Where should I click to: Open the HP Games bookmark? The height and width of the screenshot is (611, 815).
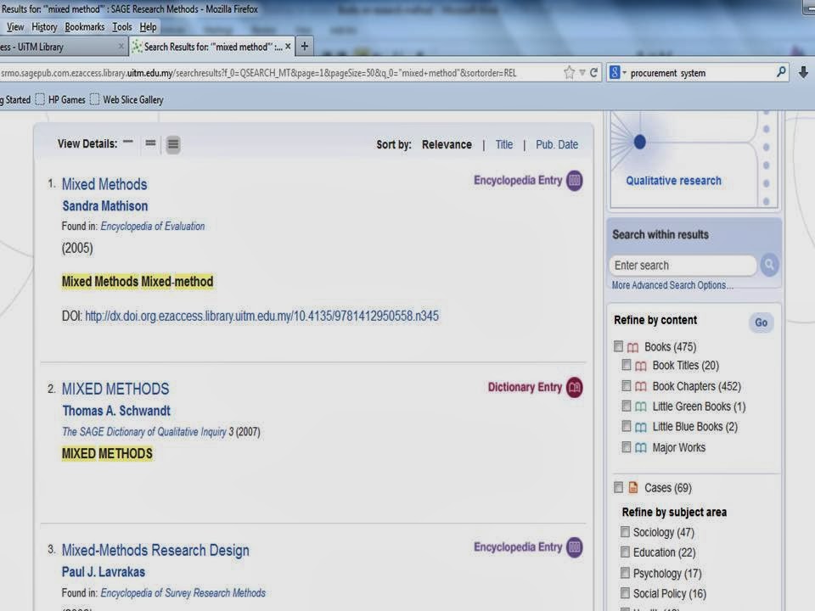click(60, 99)
